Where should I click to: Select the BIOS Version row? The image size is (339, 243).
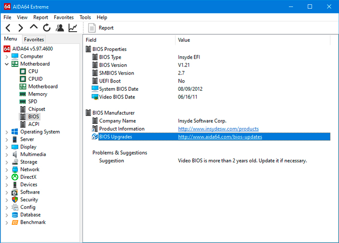tap(211, 65)
